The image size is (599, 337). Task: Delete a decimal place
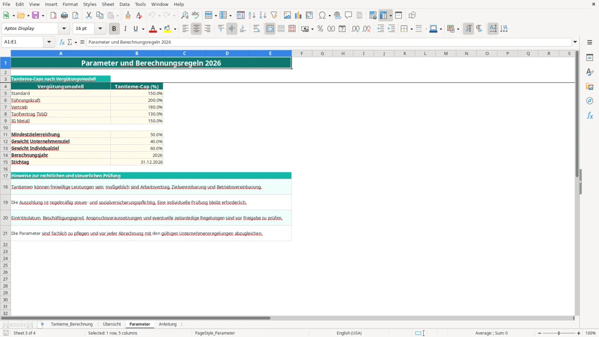point(366,29)
